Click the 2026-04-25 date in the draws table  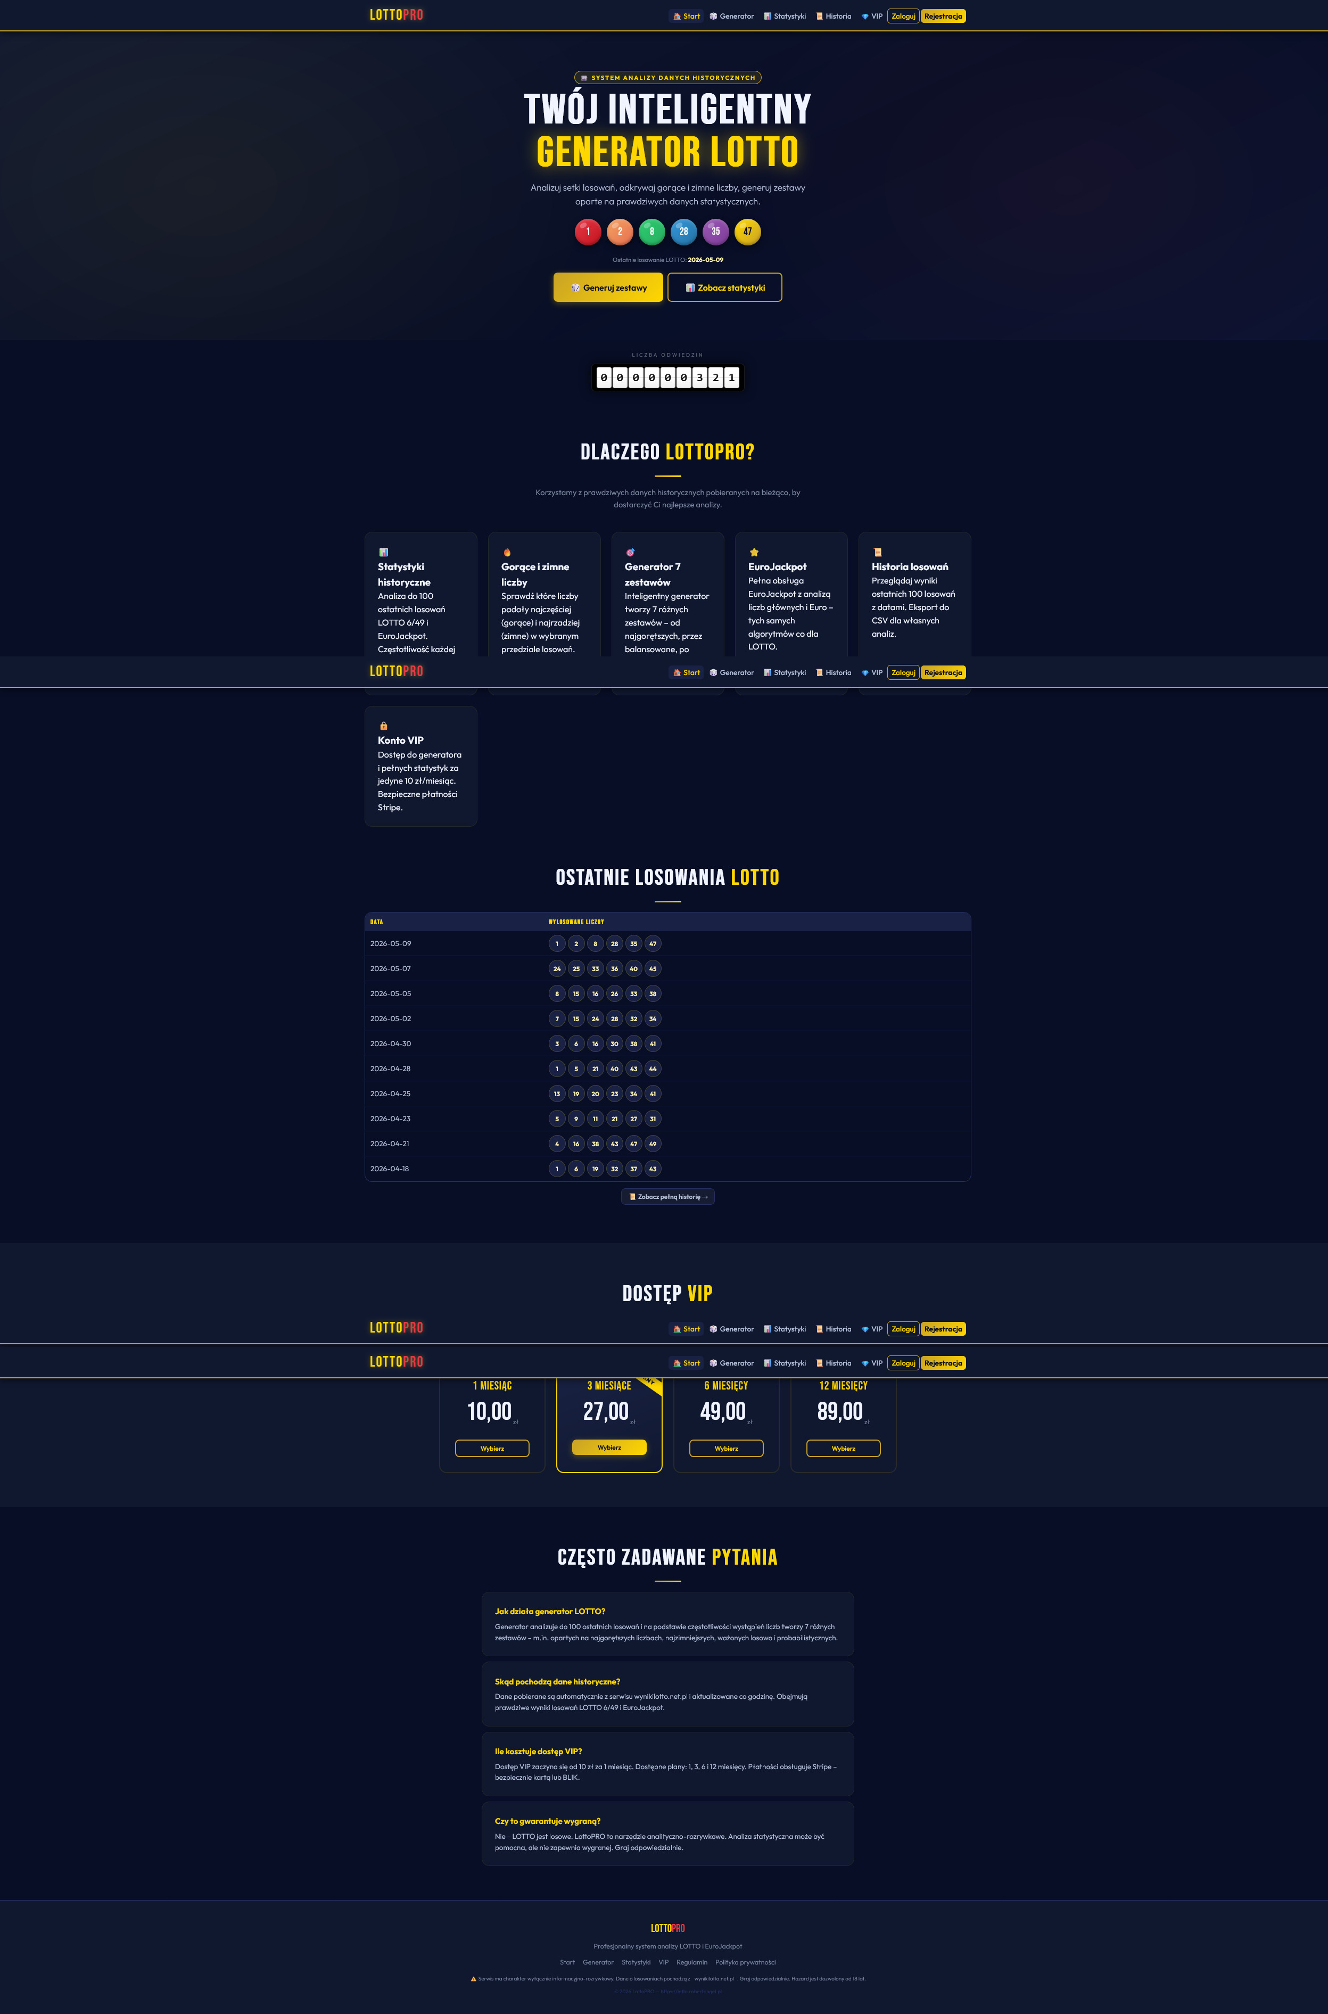[x=391, y=1094]
